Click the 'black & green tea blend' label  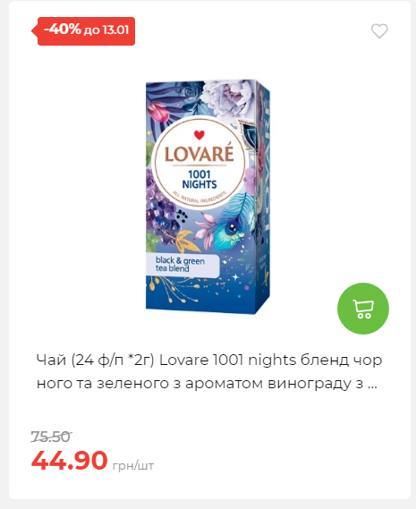[180, 264]
